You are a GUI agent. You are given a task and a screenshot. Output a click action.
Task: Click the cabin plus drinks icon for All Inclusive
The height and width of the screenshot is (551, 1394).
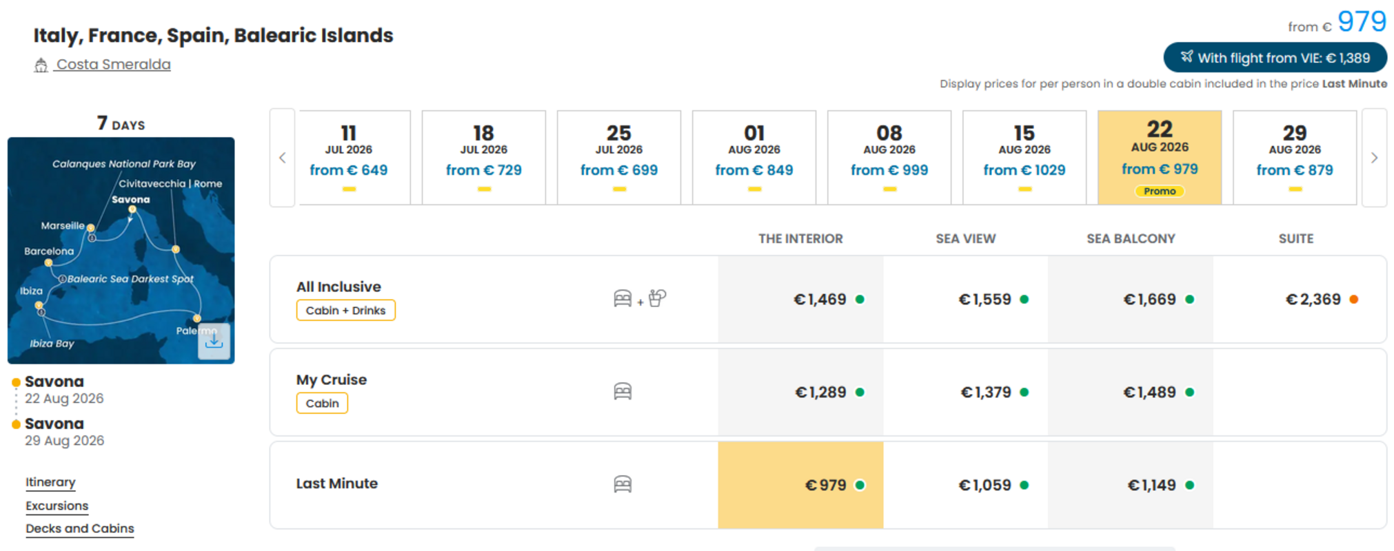tap(640, 298)
